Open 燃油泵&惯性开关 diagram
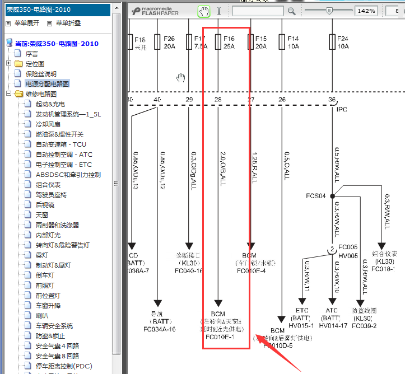Viewport: 405px width, 374px height. (60, 134)
